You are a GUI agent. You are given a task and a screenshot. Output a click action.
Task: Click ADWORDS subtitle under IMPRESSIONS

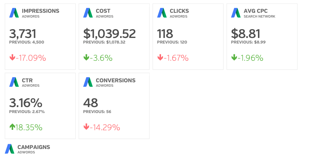tap(31, 16)
